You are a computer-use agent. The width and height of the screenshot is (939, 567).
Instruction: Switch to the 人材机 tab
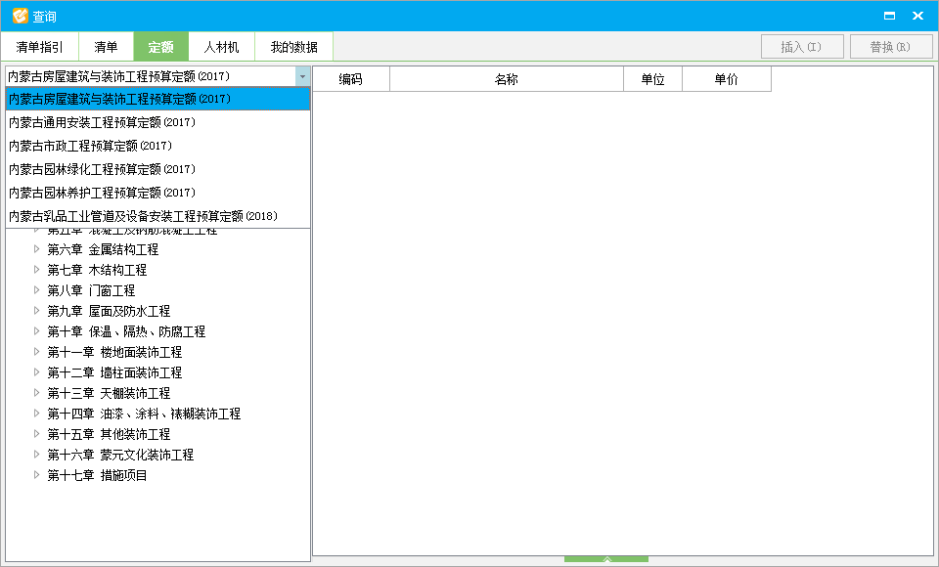pyautogui.click(x=222, y=47)
